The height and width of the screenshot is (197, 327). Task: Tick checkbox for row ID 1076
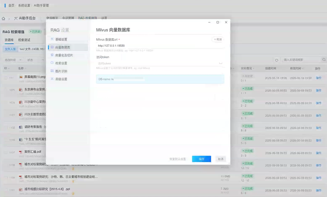coord(6,103)
